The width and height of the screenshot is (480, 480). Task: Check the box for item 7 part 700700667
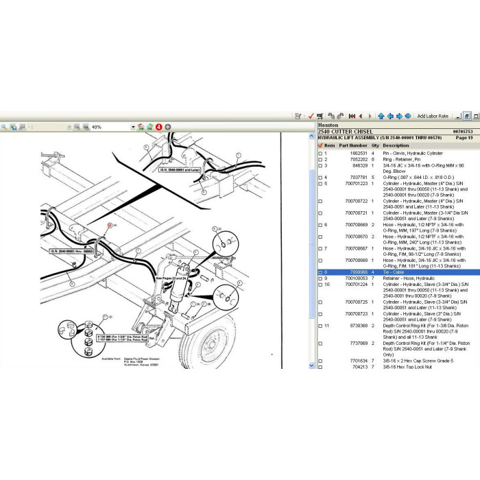point(320,248)
